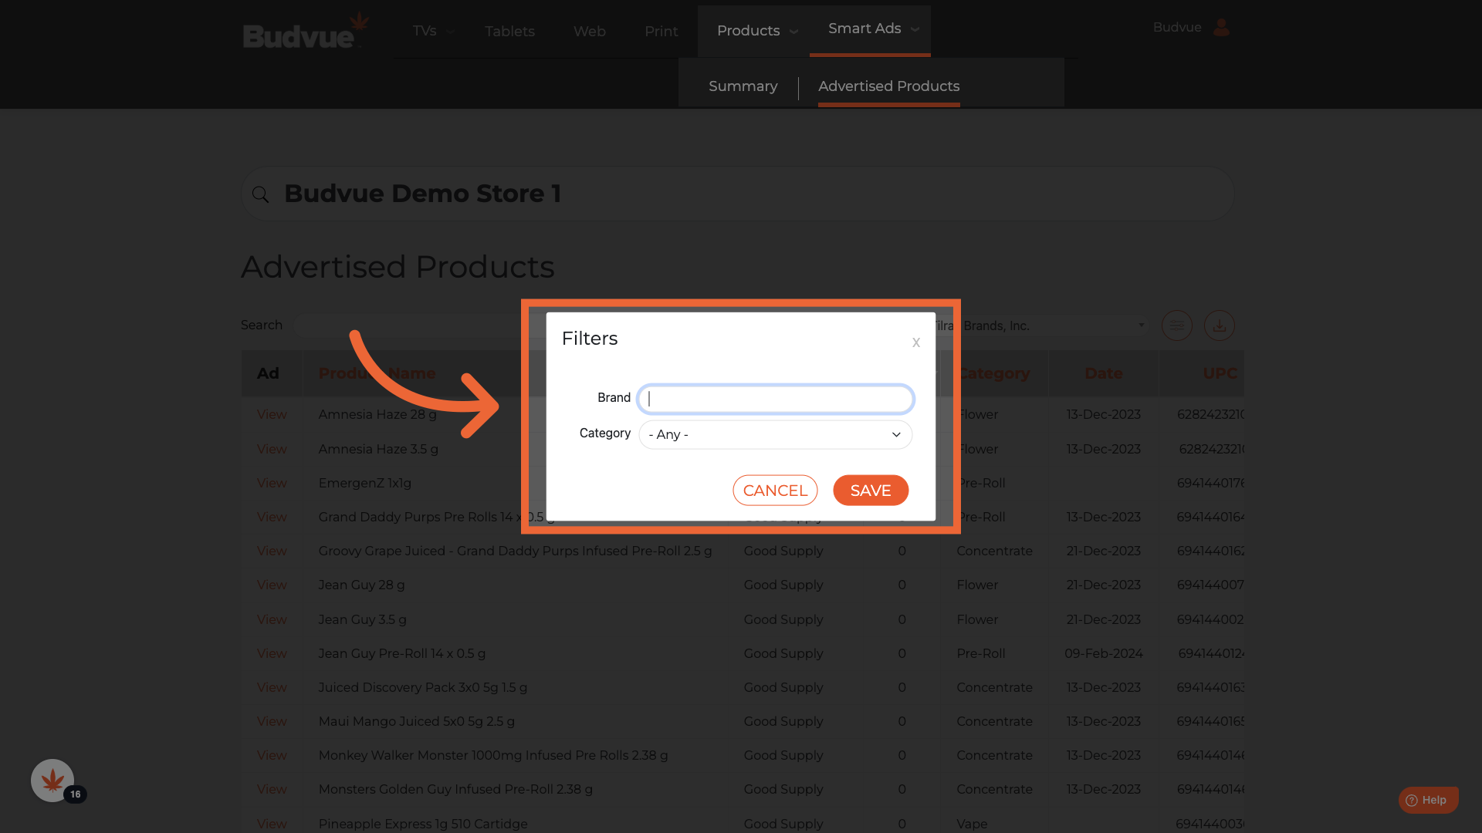This screenshot has height=833, width=1482.
Task: Click the user profile avatar icon
Action: [1221, 28]
